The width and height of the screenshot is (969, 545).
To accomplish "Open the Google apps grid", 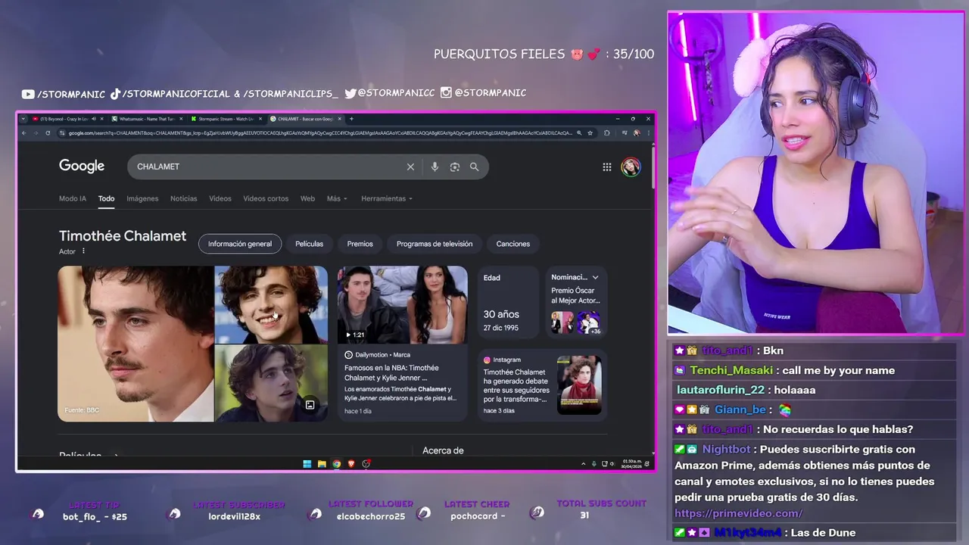I will tap(606, 167).
